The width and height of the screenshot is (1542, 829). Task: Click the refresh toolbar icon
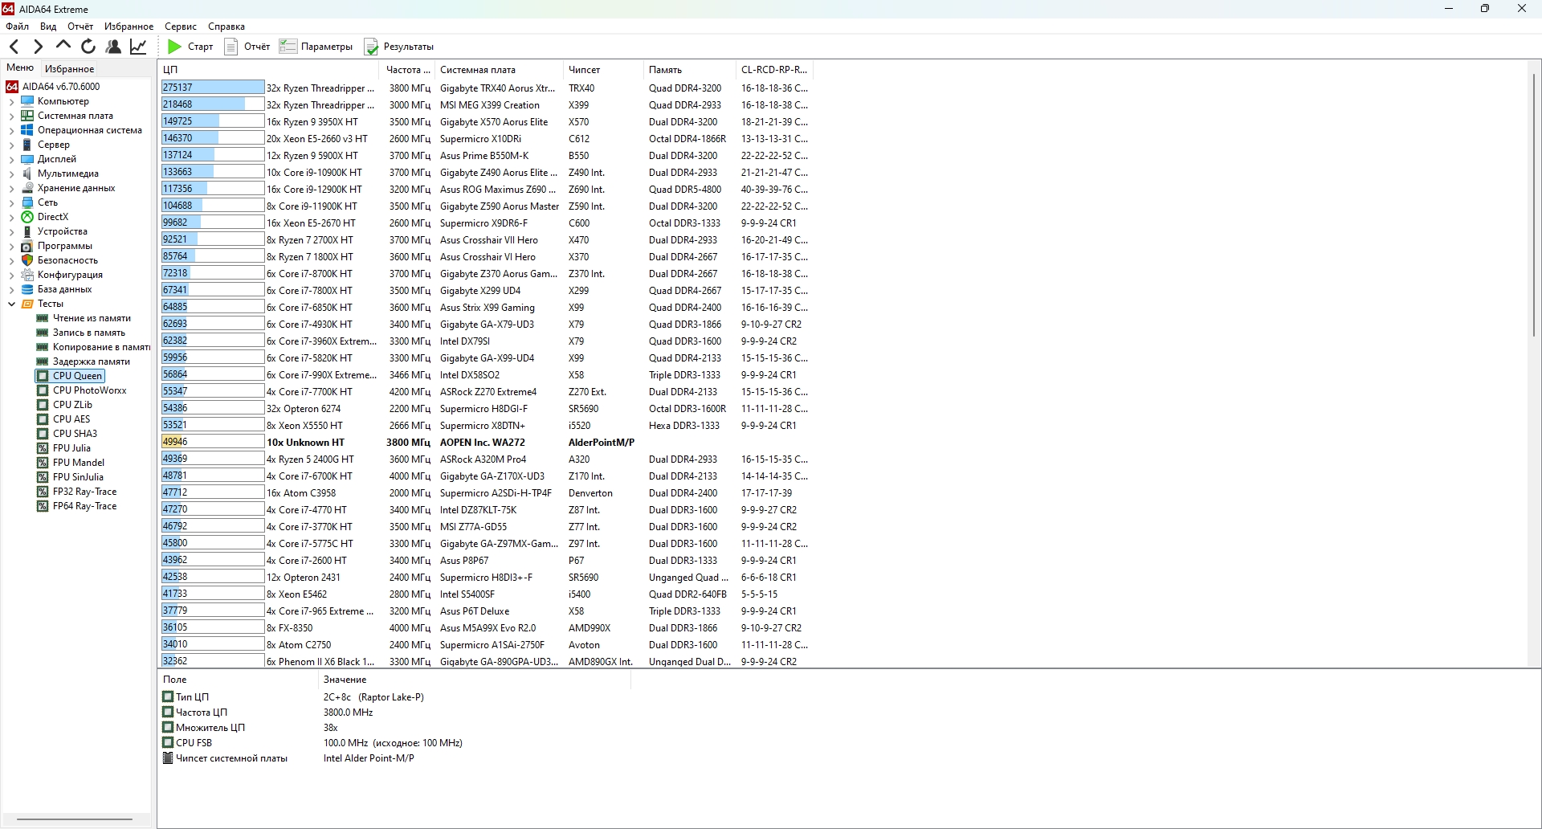pos(88,47)
